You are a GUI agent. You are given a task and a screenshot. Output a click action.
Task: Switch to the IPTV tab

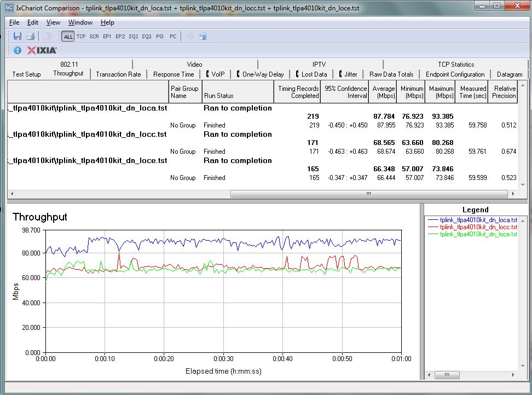(x=319, y=64)
